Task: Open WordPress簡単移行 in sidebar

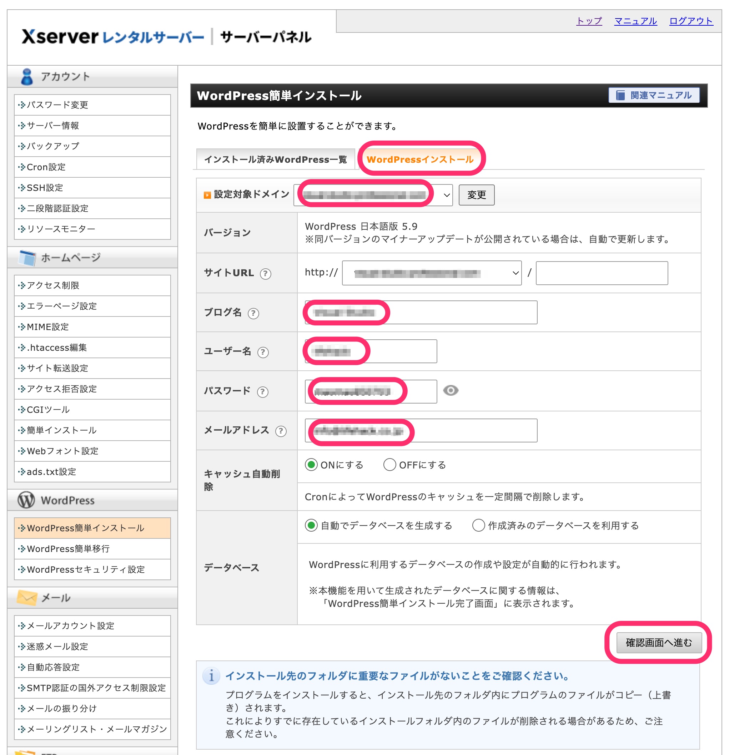Action: coord(92,549)
